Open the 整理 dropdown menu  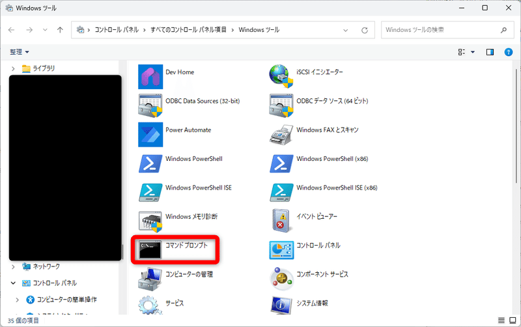coord(20,52)
